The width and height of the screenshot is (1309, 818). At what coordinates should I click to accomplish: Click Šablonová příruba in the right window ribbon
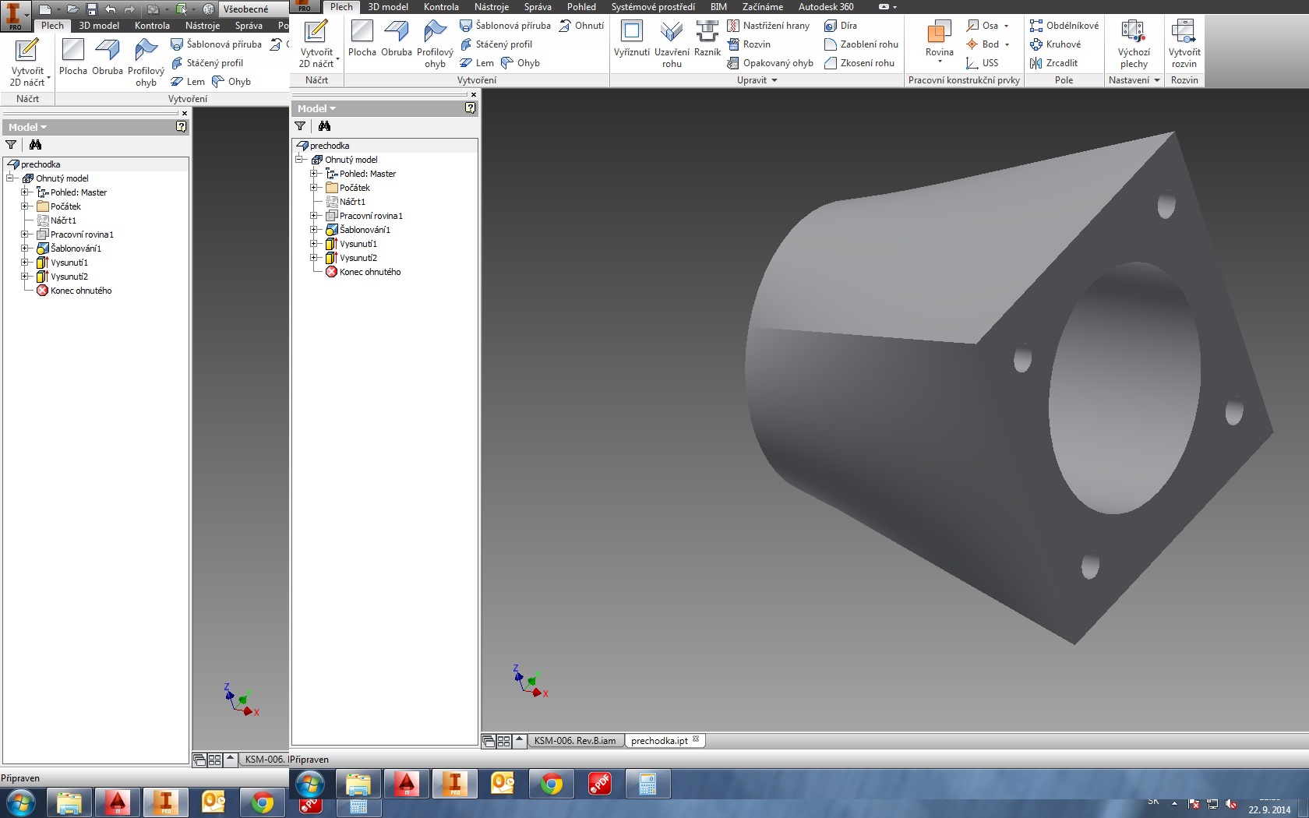pyautogui.click(x=505, y=26)
